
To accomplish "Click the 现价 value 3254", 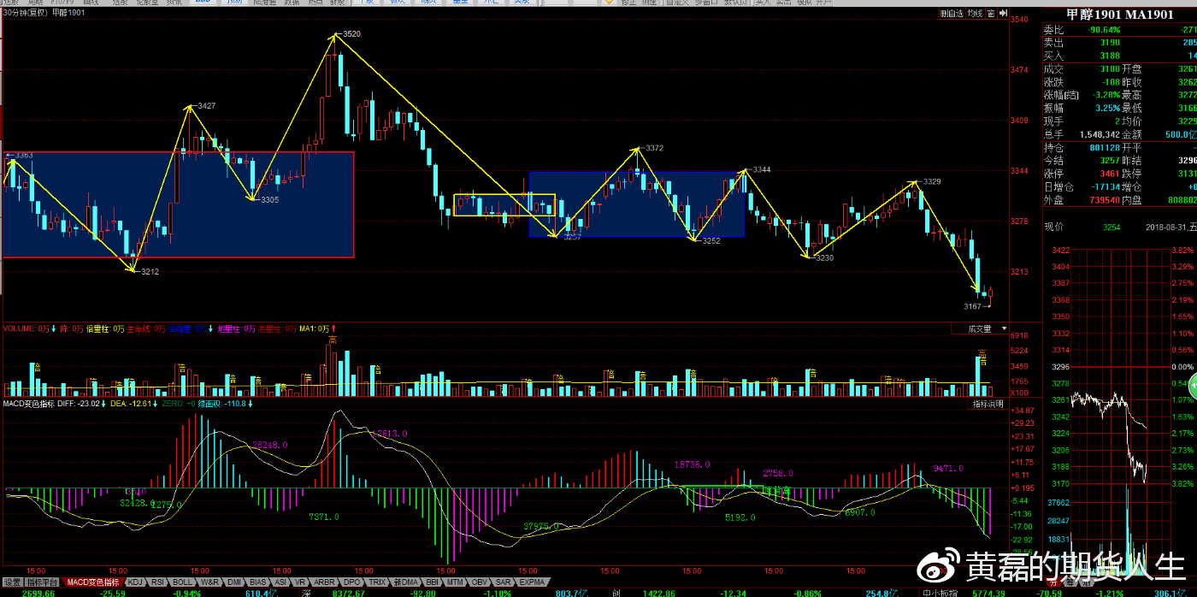I will point(1111,228).
